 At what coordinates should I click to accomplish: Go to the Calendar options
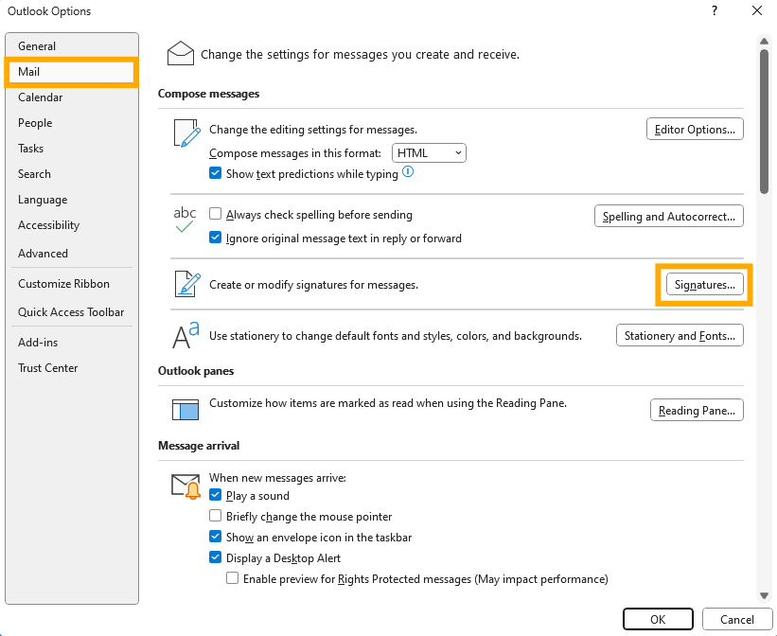71,97
